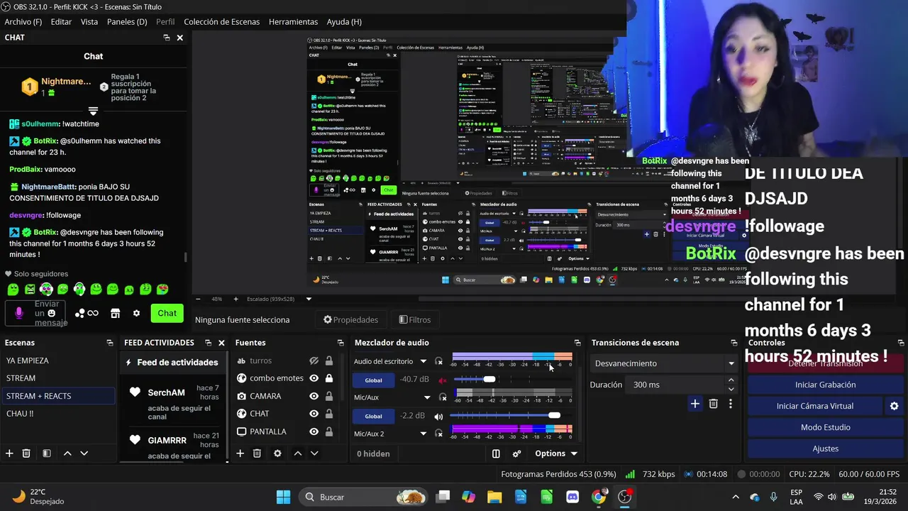
Task: Adjust Mic/Aux volume slider at -2.2 dB
Action: (x=554, y=415)
